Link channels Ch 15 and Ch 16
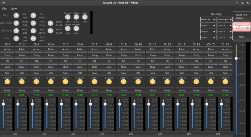 [x=218, y=134]
